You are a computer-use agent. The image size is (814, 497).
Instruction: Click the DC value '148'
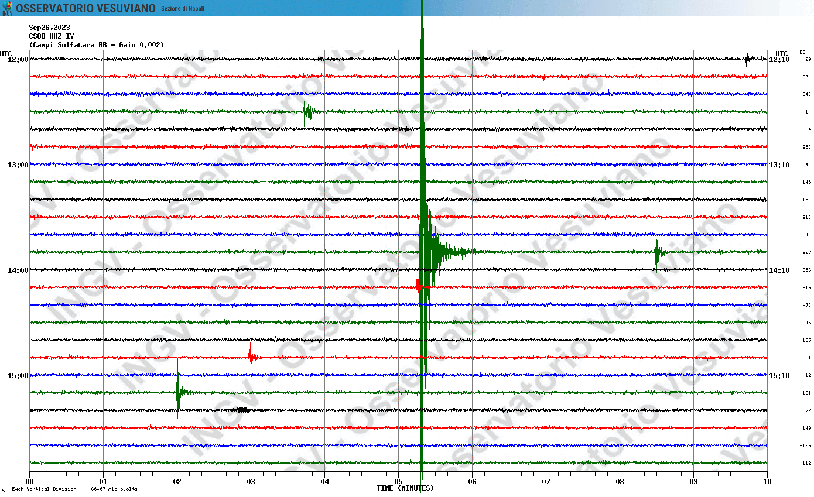806,182
